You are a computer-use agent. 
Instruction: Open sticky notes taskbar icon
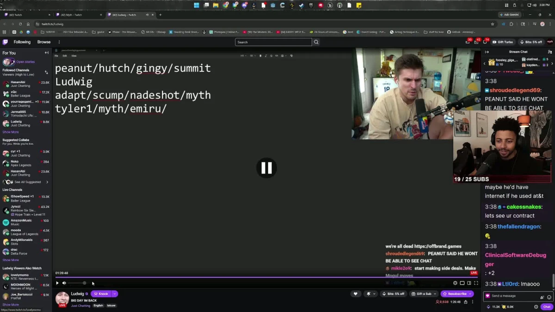pyautogui.click(x=359, y=5)
